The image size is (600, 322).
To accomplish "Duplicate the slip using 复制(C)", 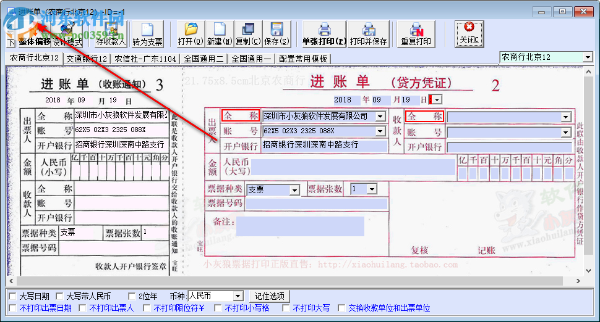I will pos(248,35).
